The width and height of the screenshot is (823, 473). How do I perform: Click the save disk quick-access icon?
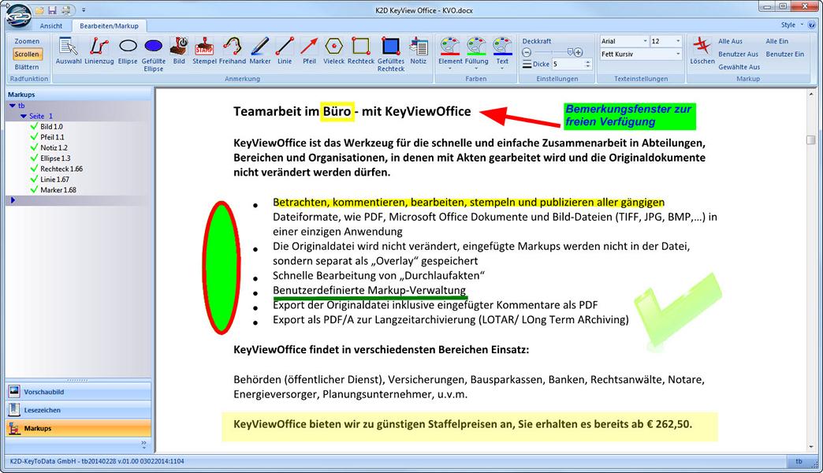tap(52, 10)
